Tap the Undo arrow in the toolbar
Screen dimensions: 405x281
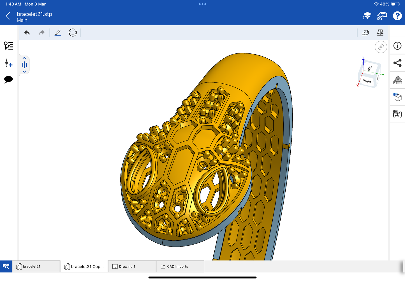coord(27,33)
